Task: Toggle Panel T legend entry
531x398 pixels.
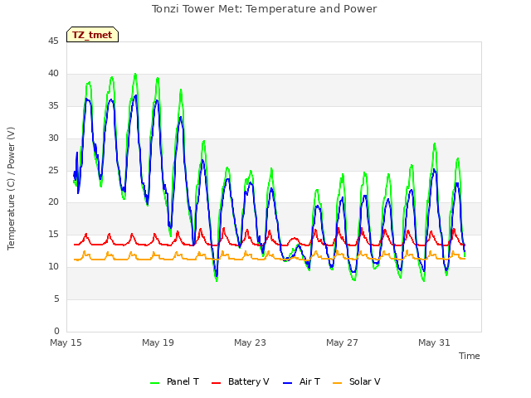Action: click(174, 381)
